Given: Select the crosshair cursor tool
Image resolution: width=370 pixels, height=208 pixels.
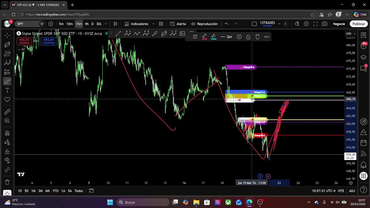Looking at the screenshot, I should pos(7,35).
